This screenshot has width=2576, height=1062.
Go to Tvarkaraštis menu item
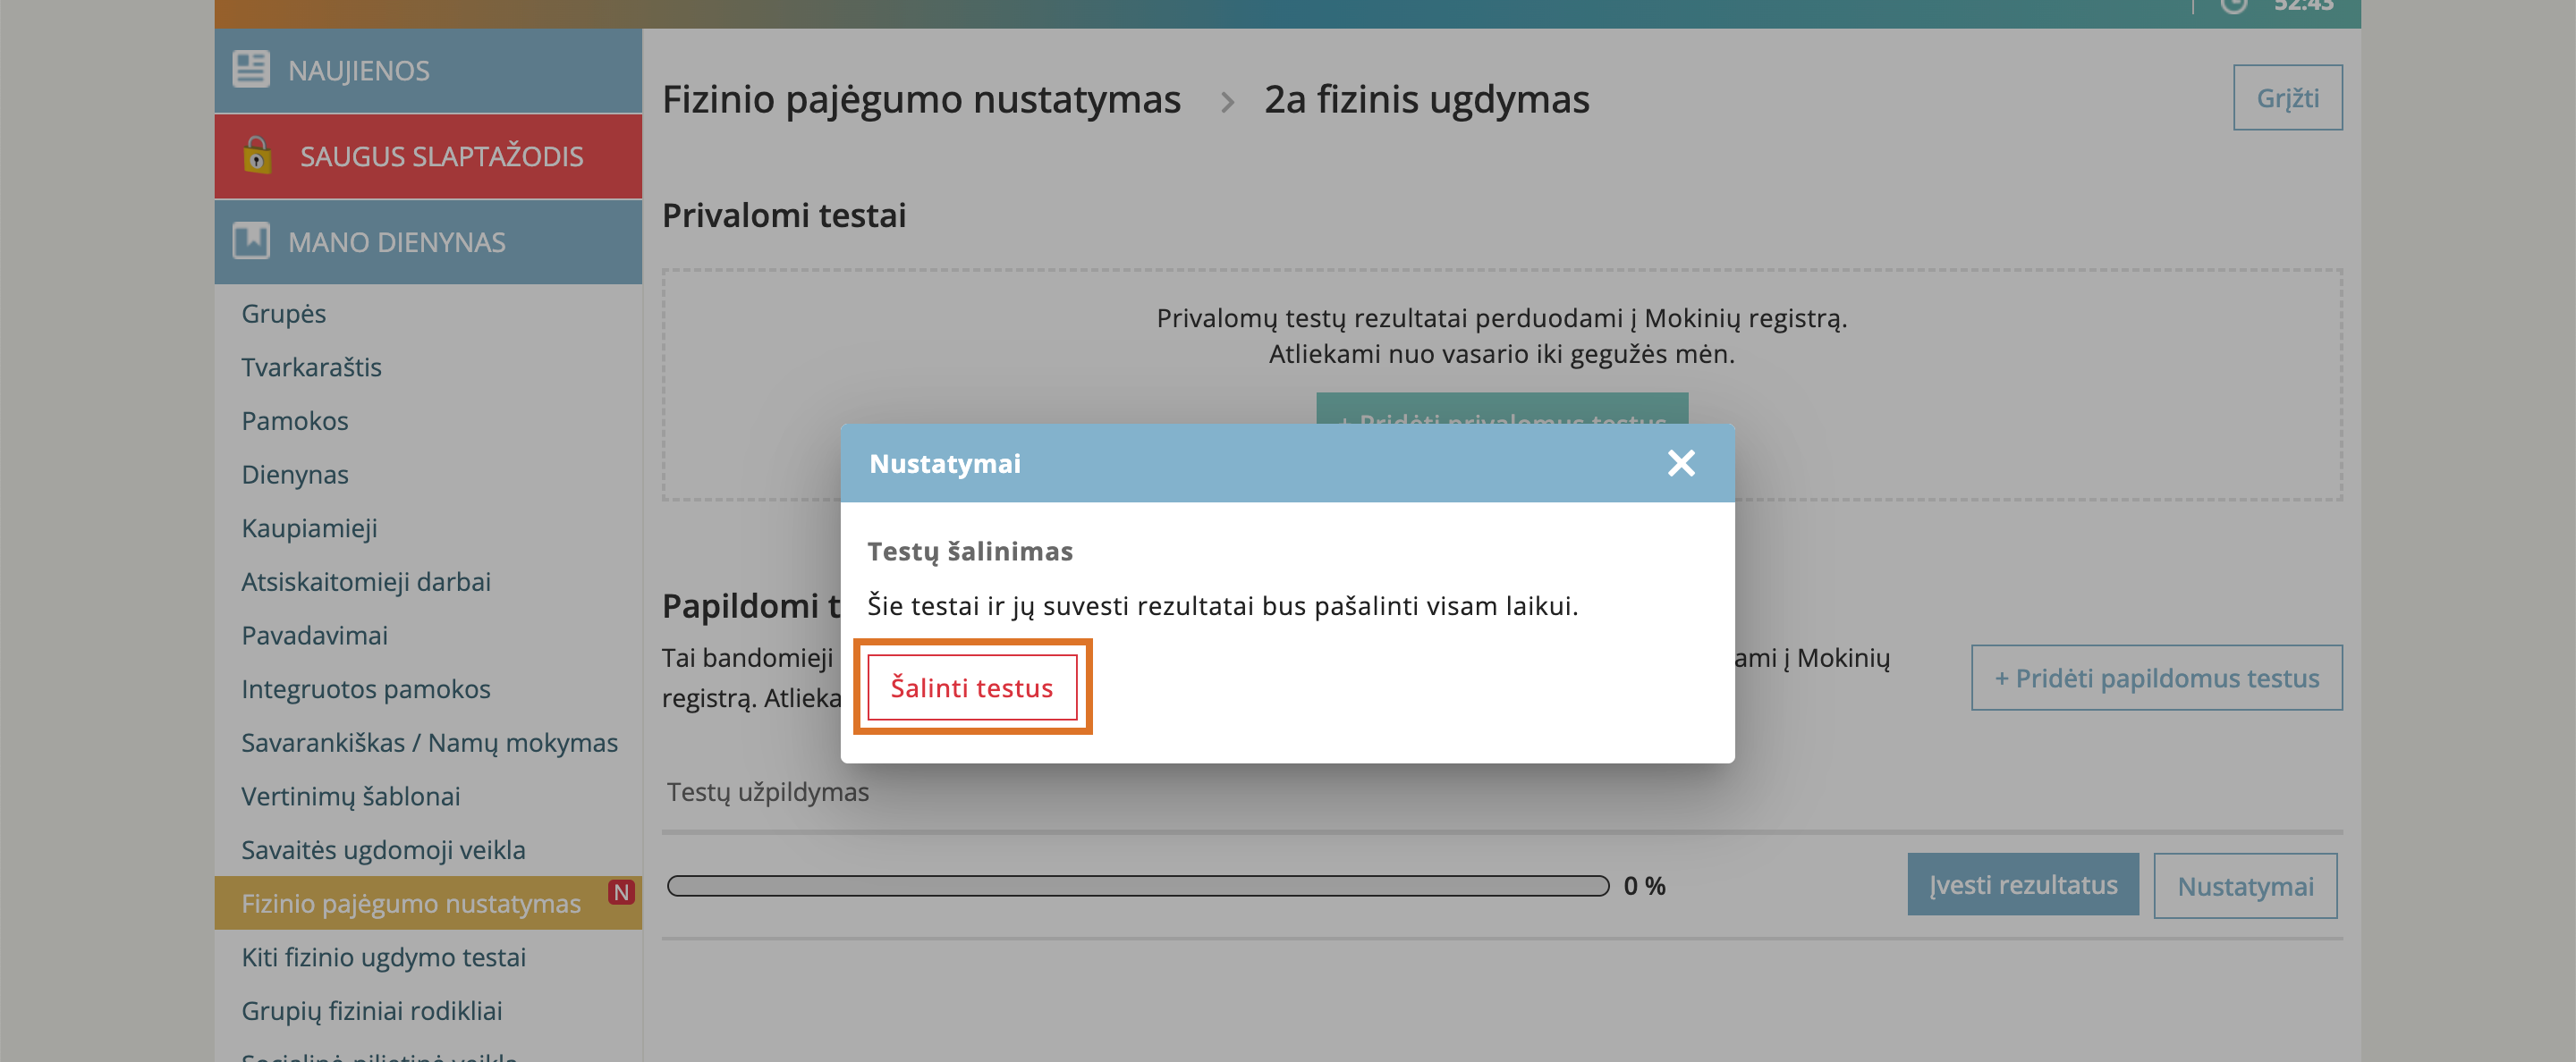pos(311,367)
